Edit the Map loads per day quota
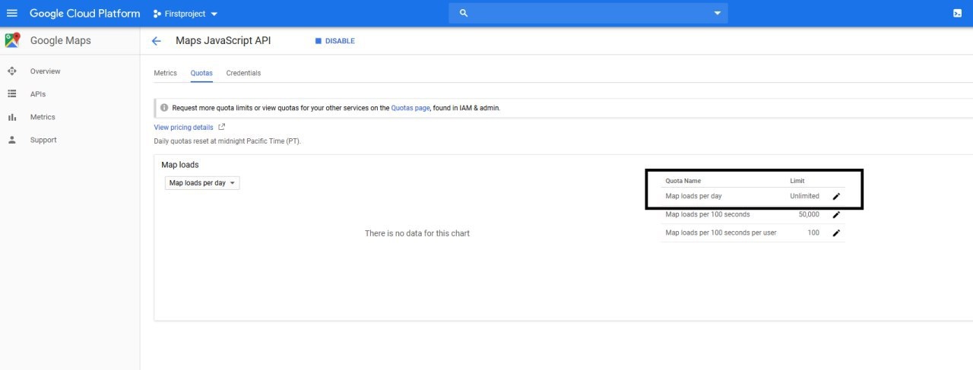973x370 pixels. (x=836, y=196)
